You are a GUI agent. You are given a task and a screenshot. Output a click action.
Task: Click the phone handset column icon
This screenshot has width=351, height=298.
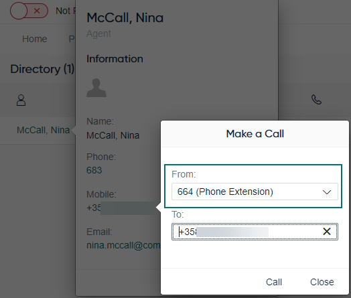316,100
